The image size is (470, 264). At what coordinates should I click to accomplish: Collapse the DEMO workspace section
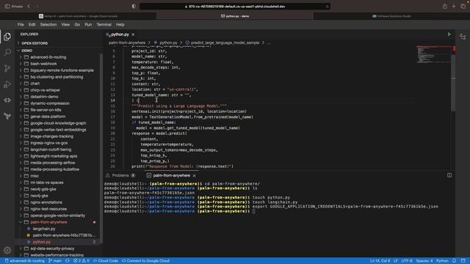pyautogui.click(x=26, y=51)
